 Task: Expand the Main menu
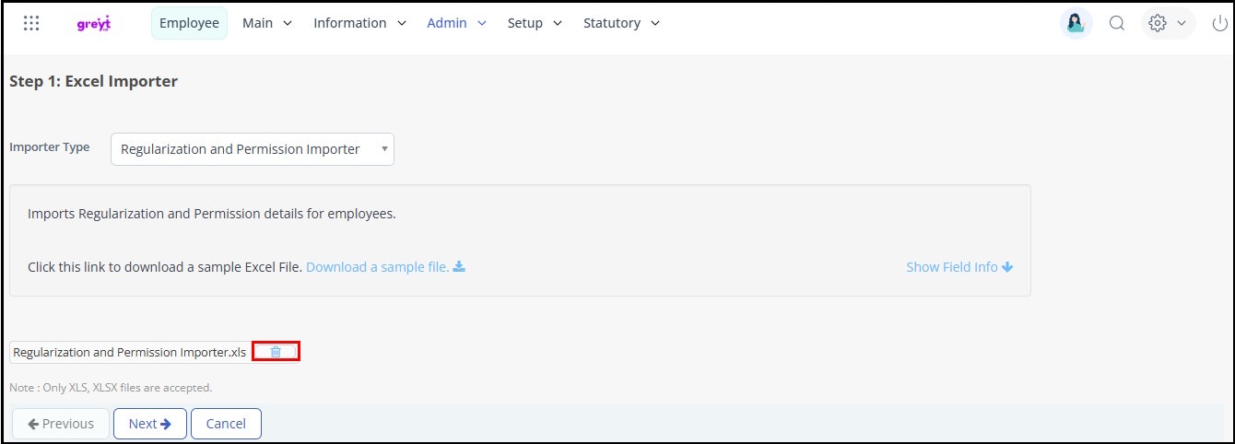(267, 24)
